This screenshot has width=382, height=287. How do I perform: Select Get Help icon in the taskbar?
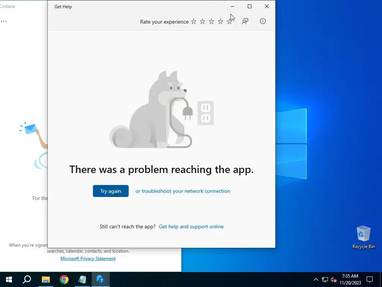pyautogui.click(x=101, y=280)
